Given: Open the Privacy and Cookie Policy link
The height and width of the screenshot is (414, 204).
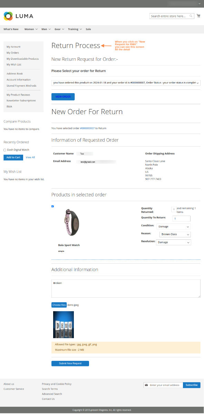Looking at the screenshot, I should 56,384.
